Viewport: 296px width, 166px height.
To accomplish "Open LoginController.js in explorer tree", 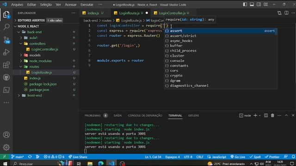I will pyautogui.click(x=45, y=49).
